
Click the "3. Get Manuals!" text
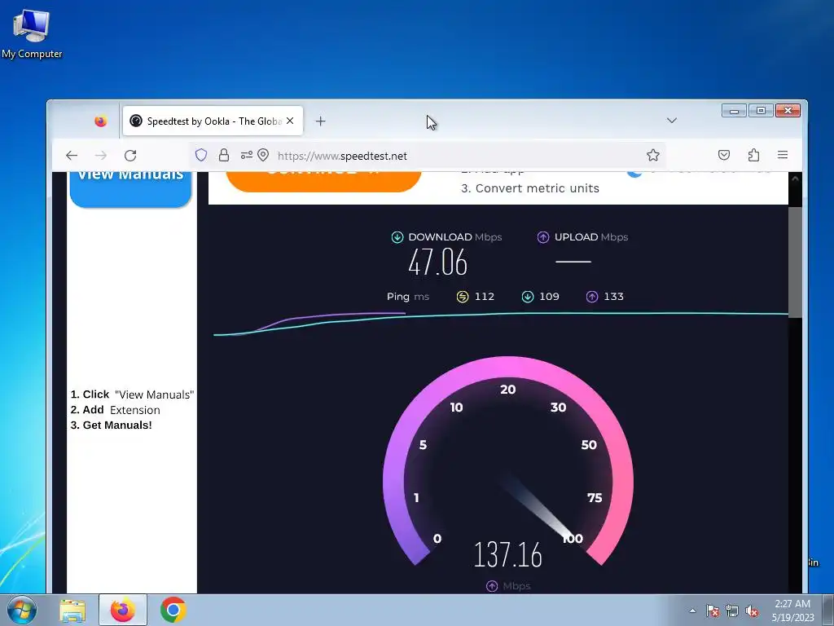[111, 425]
